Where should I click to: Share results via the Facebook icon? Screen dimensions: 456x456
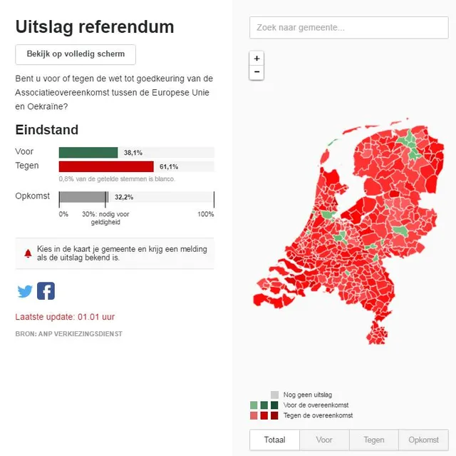[46, 291]
